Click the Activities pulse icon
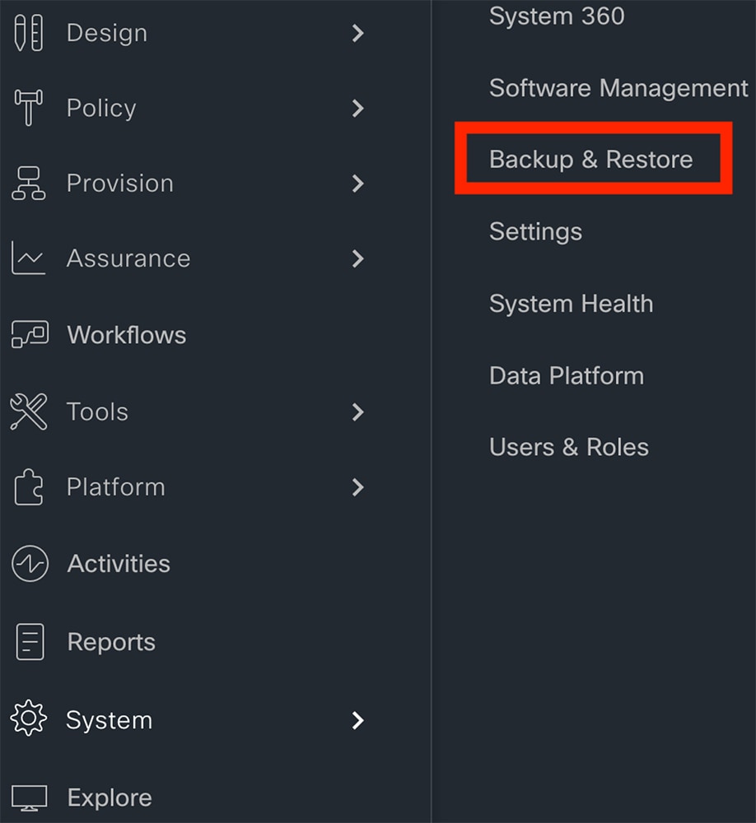The width and height of the screenshot is (756, 823). tap(30, 564)
